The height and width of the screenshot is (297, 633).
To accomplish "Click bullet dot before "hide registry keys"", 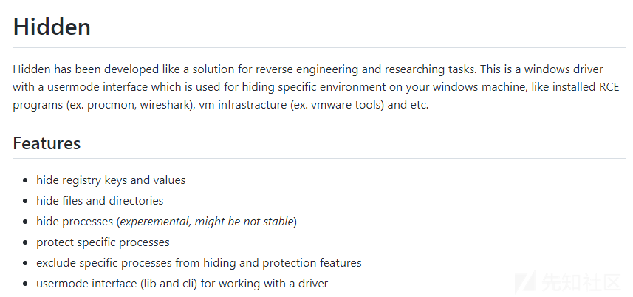I will [x=26, y=180].
